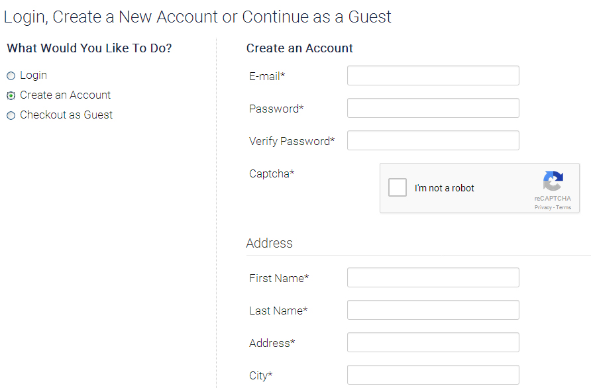Click the Address section heading
The image size is (591, 388).
tap(269, 243)
